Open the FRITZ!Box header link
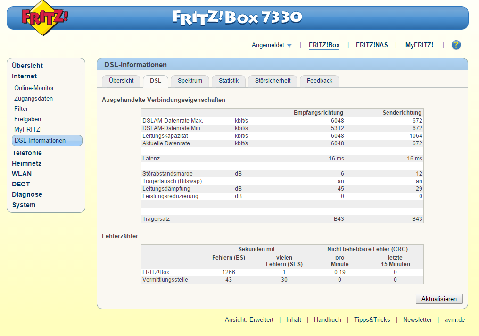Viewport: 479px width, 336px height. (x=324, y=45)
